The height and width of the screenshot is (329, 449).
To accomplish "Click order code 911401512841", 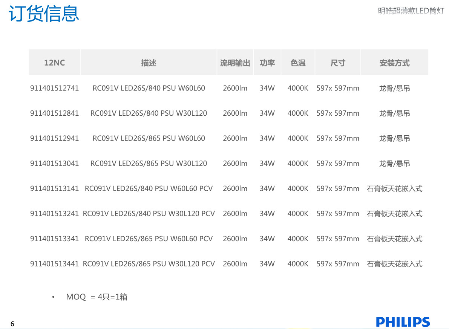I will pyautogui.click(x=54, y=113).
